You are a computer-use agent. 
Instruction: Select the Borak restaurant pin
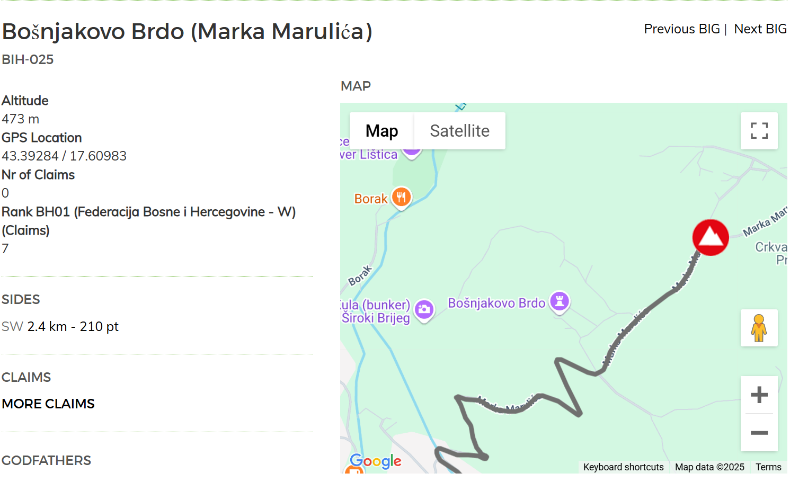point(401,198)
